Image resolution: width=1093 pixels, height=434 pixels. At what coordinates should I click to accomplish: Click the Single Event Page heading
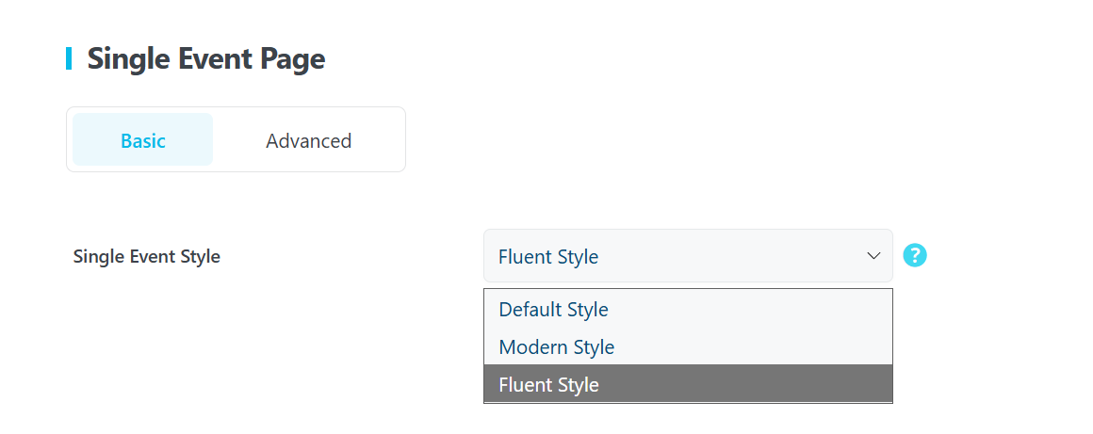tap(205, 58)
